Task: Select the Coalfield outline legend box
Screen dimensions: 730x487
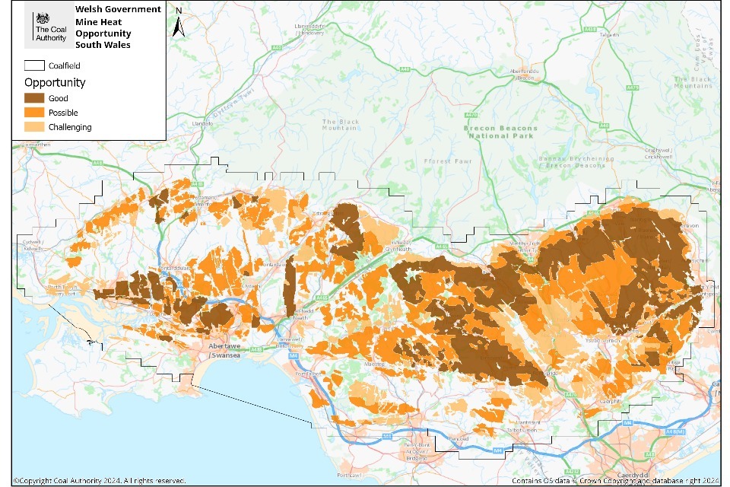Action: pos(35,65)
